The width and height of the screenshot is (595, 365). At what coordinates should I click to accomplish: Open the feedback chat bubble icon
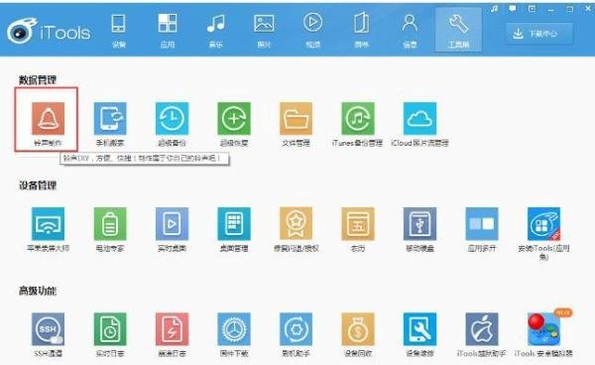coord(513,8)
